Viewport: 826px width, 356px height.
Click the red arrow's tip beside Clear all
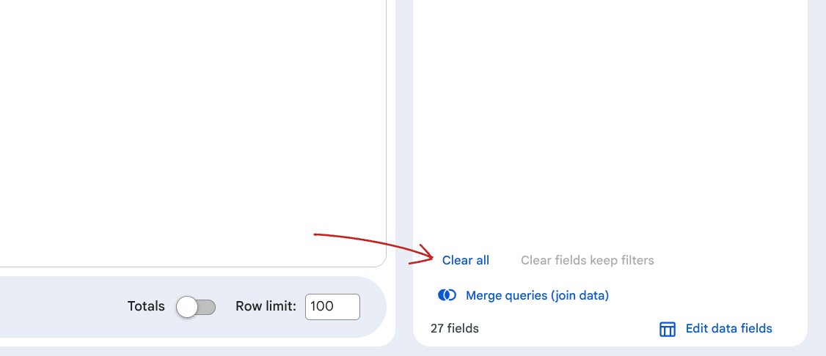click(x=433, y=257)
